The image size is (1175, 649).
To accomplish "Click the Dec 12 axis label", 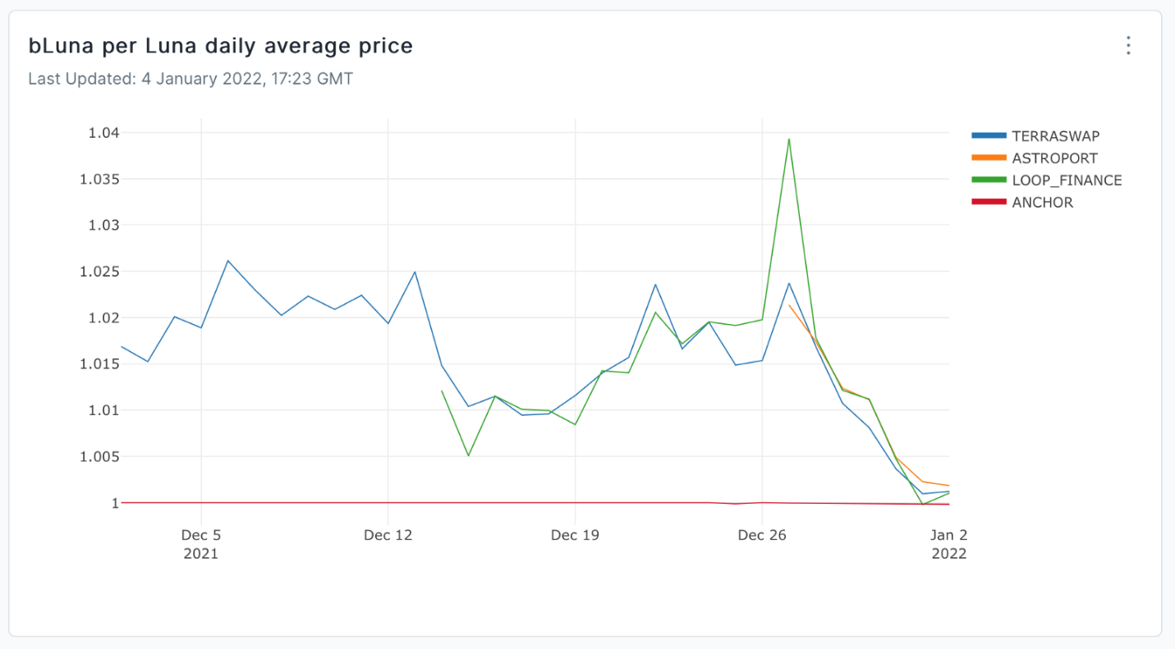I will 388,535.
